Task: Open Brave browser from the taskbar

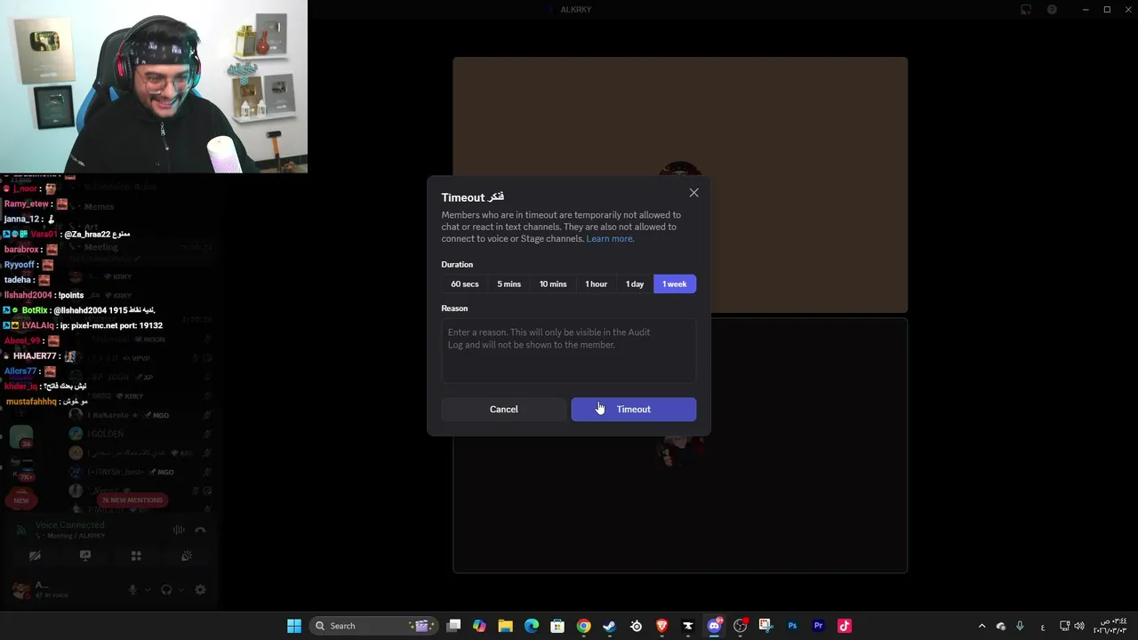Action: click(x=661, y=626)
